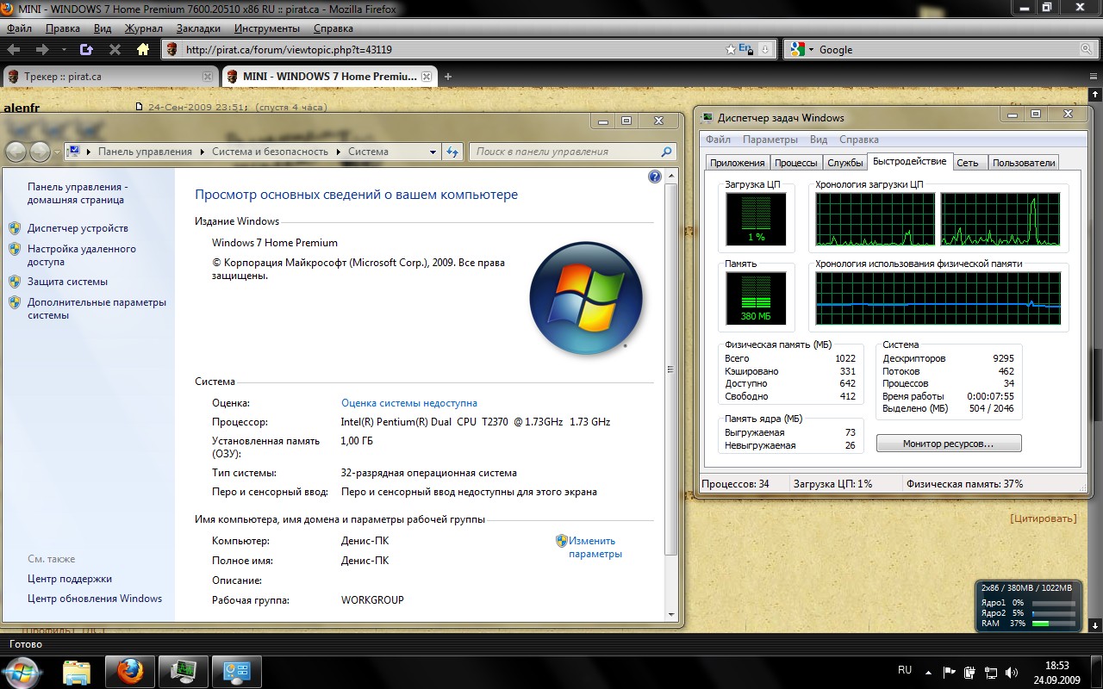
Task: Open the Инструменты menu in Firefox
Action: [266, 28]
